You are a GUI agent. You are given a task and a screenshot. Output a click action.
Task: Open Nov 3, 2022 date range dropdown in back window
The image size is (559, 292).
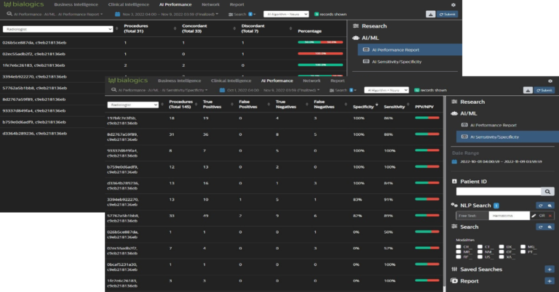coord(170,15)
